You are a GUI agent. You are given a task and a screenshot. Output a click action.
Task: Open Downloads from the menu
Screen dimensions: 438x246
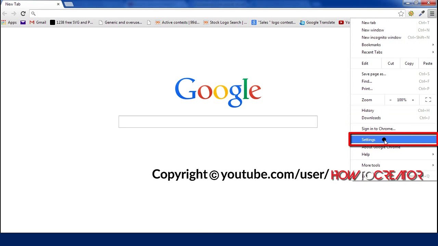pos(394,118)
